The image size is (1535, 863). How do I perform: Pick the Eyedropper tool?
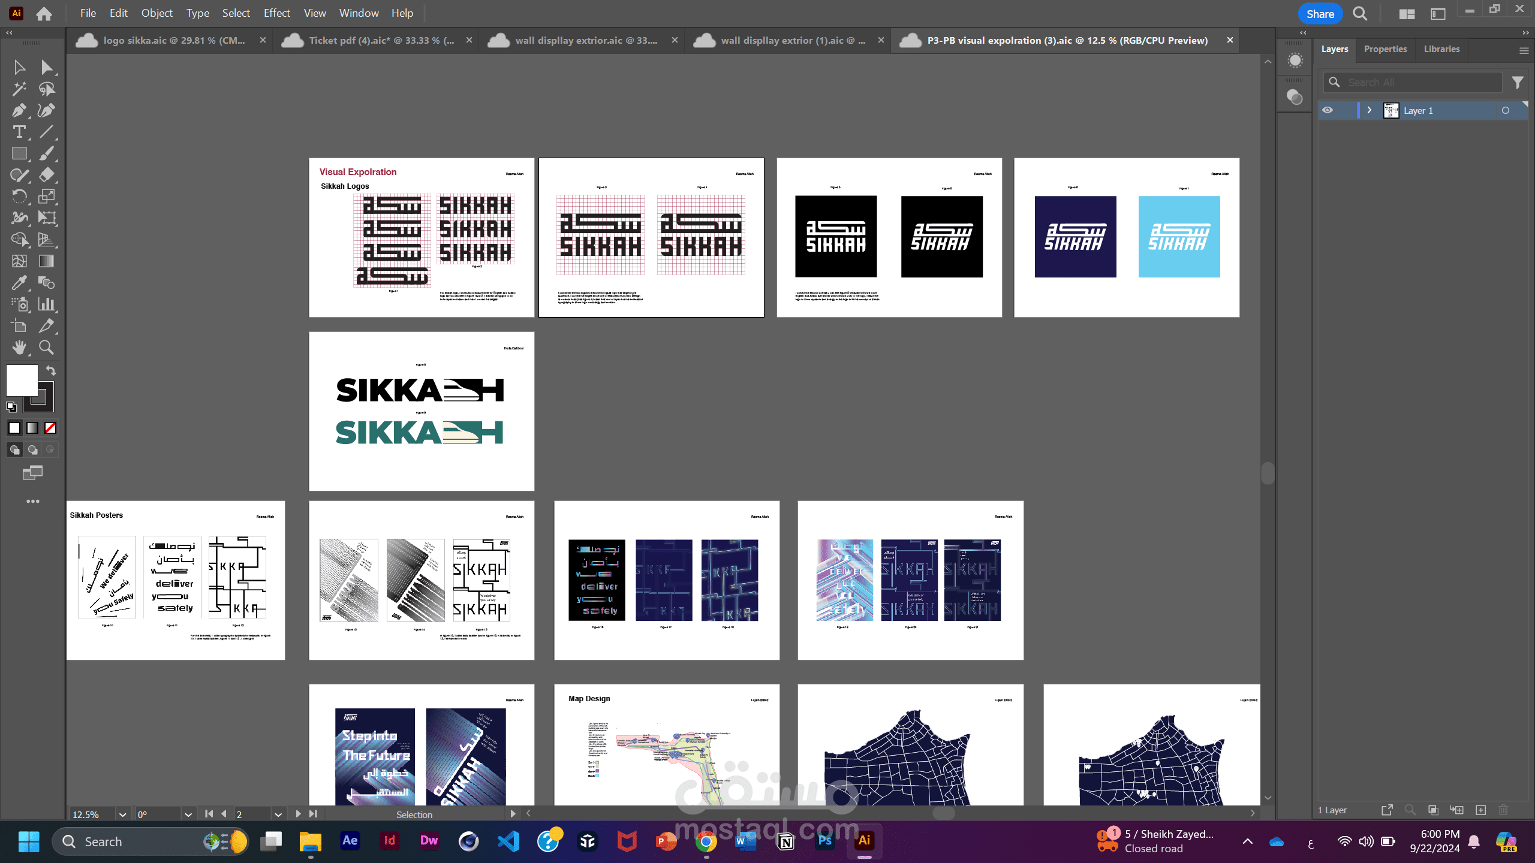(19, 283)
